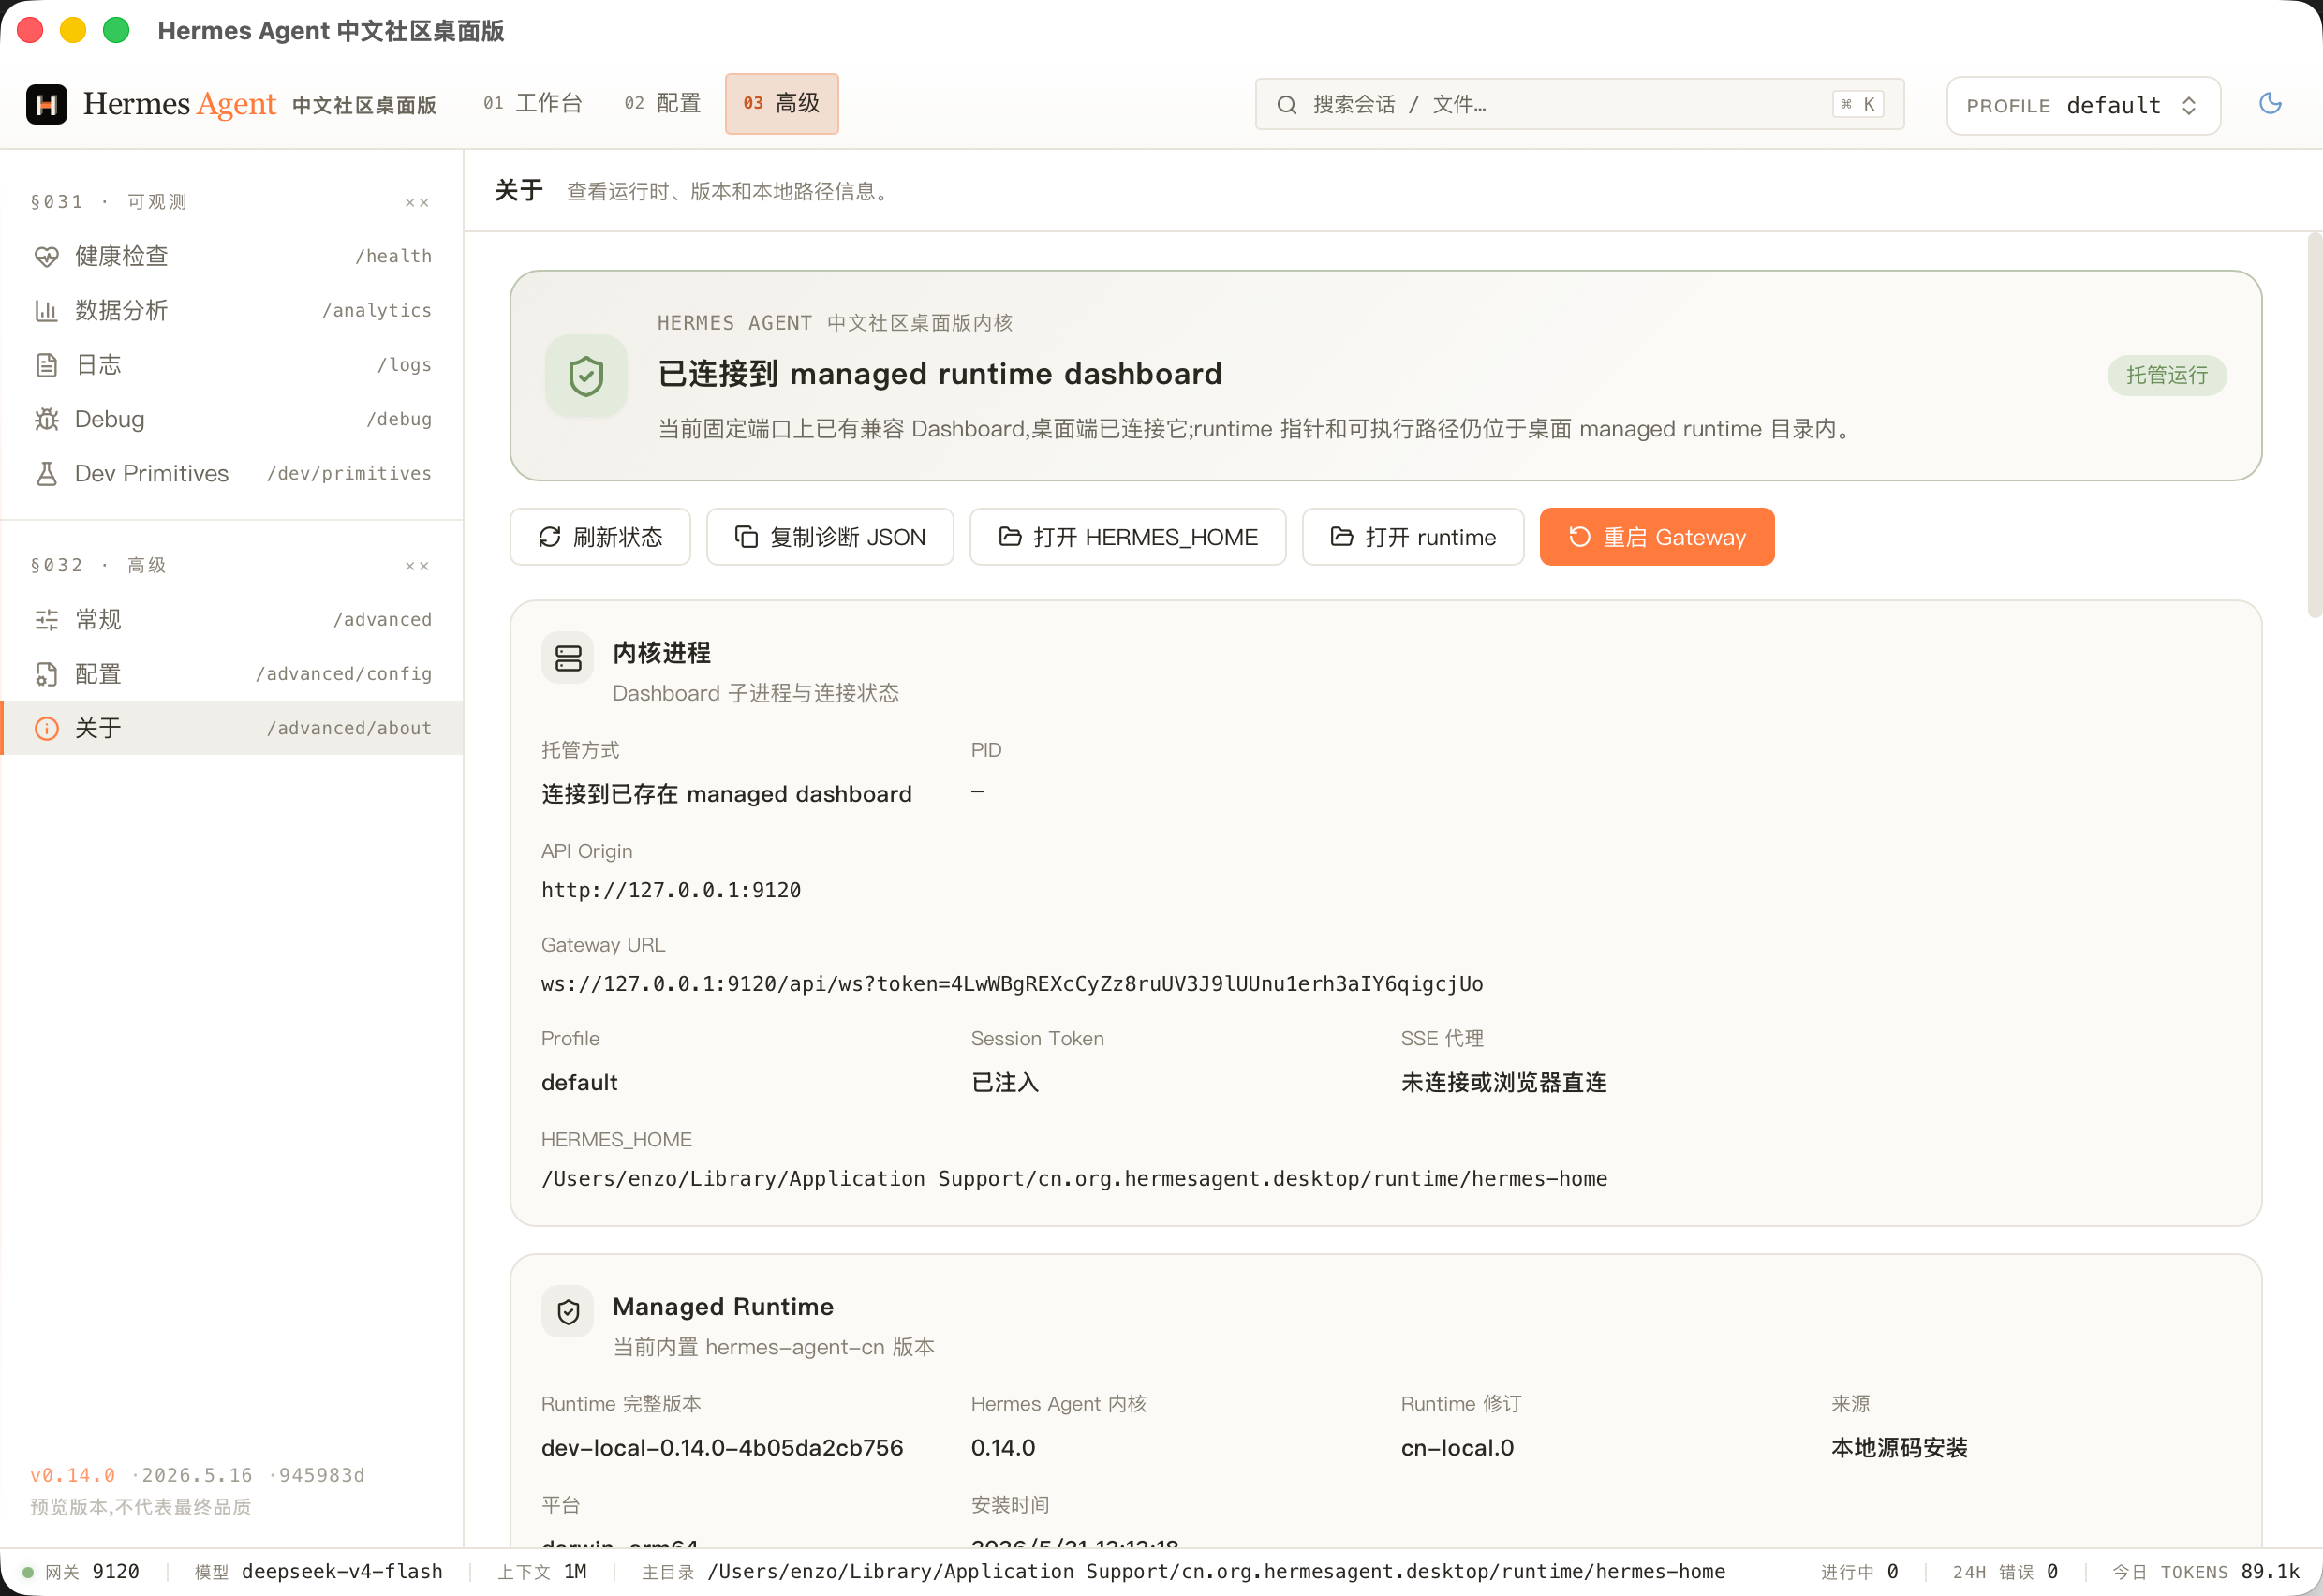Click the 24H 错误 0 status entry
Viewport: 2323px width, 1596px height.
coord(2005,1572)
